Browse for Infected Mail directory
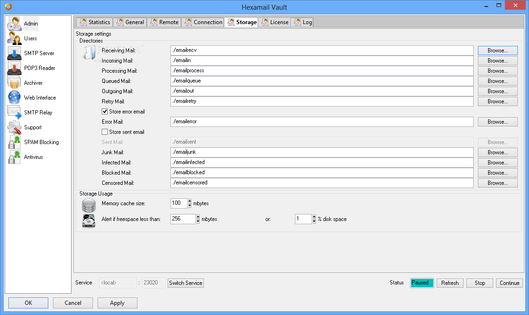Image resolution: width=529 pixels, height=315 pixels. 497,163
